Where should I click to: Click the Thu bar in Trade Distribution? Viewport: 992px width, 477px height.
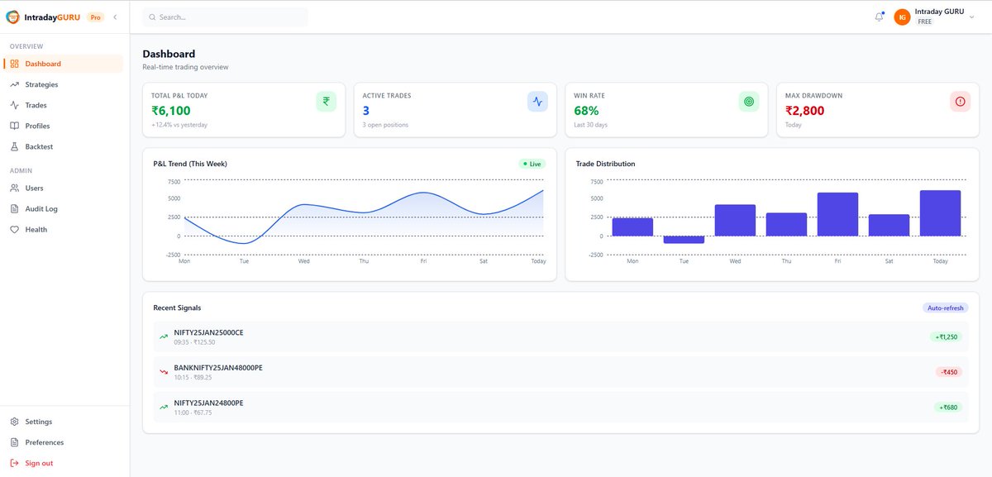click(x=786, y=225)
